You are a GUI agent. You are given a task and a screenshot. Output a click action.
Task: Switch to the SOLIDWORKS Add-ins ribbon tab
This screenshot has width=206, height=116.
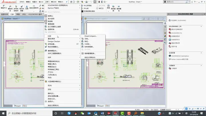35,14
